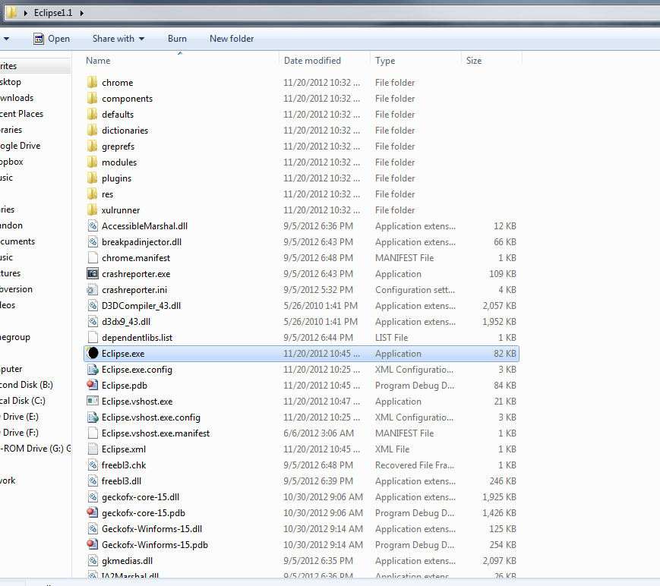The height and width of the screenshot is (586, 660).
Task: Click the Open button in the toolbar
Action: point(52,39)
